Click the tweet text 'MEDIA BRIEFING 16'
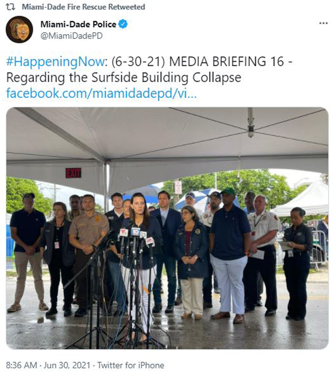Screen dimensions: 334x374 227,62
